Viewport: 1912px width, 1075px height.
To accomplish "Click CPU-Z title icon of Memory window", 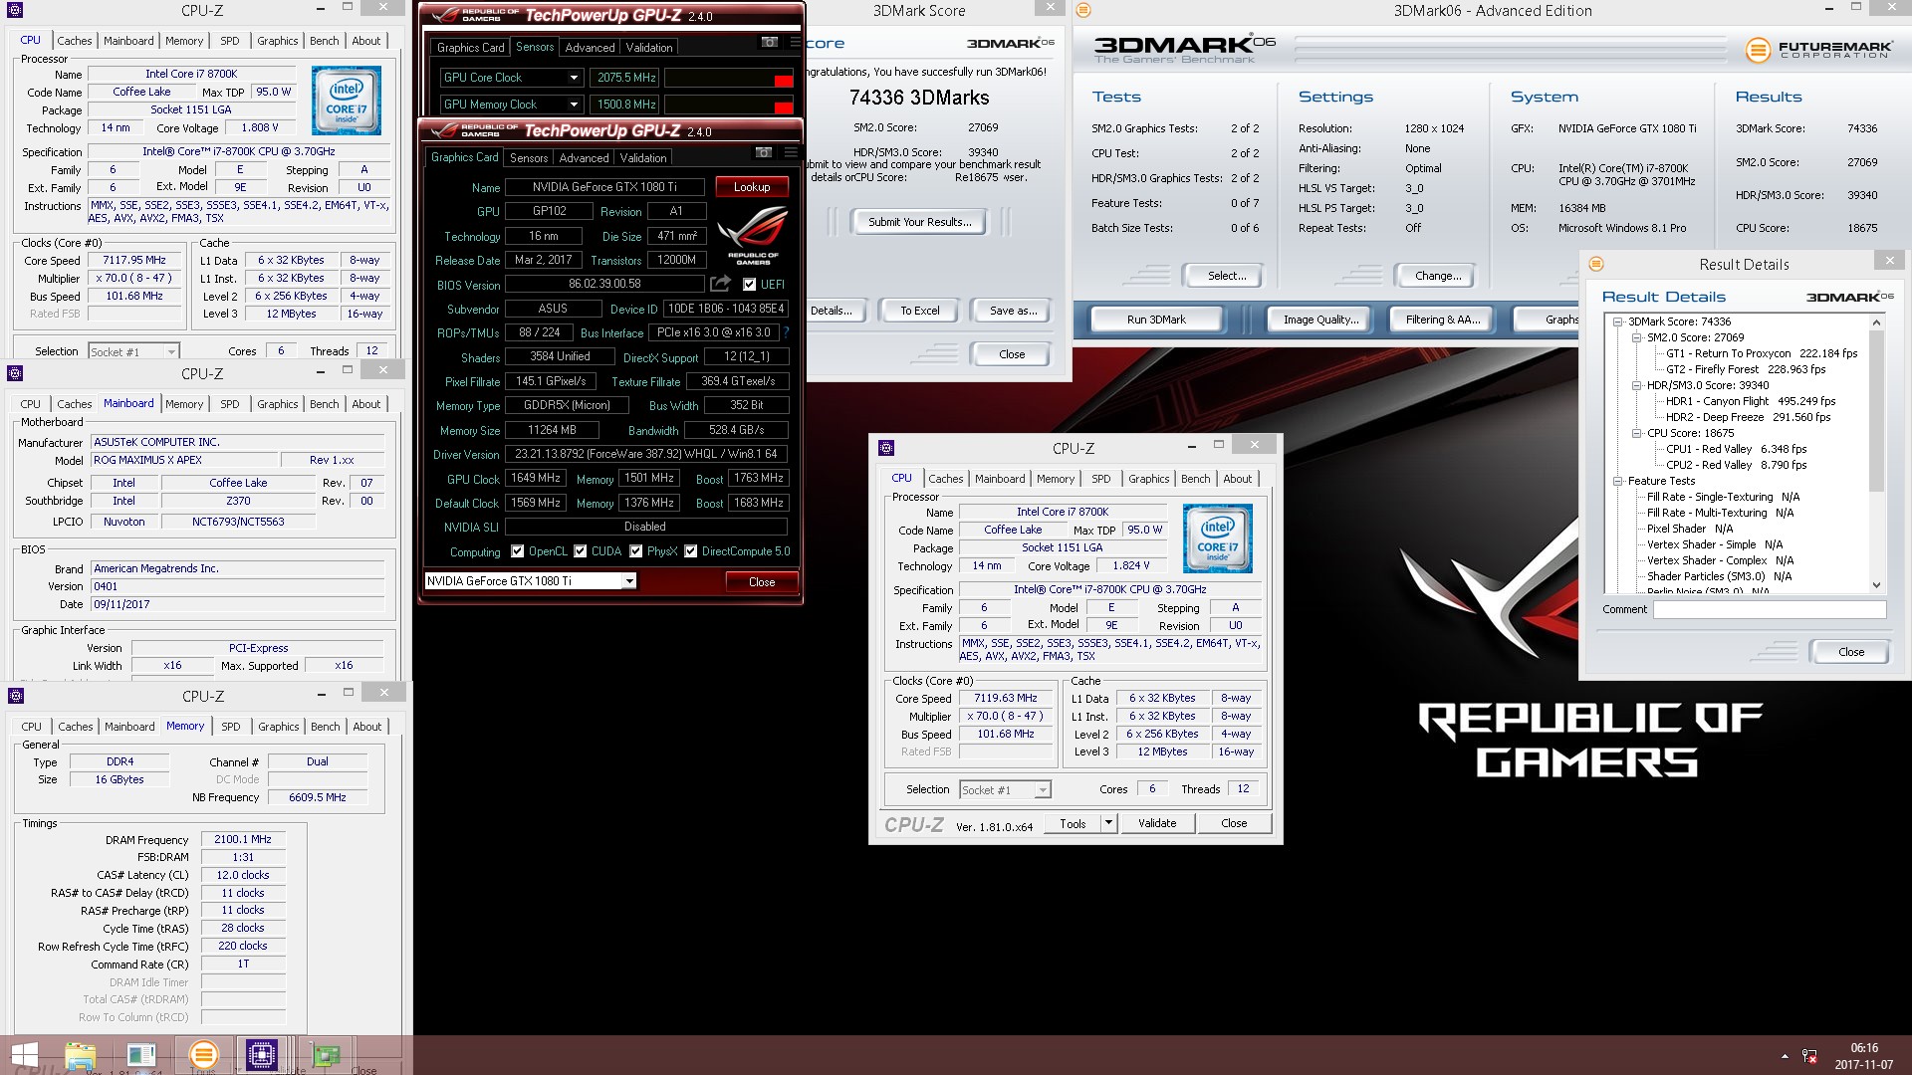I will click(15, 696).
